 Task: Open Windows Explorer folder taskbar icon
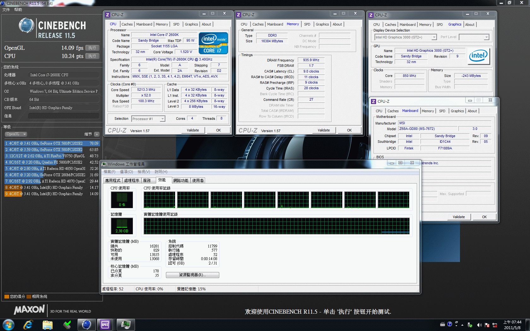(48, 325)
